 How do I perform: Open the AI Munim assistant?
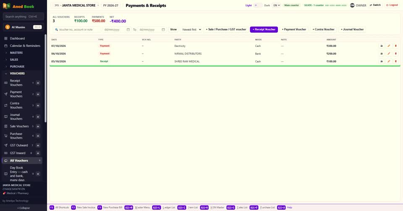(x=23, y=27)
